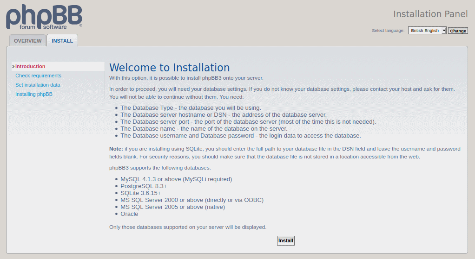Click the Installation Panel title
475x259 pixels.
[x=430, y=14]
